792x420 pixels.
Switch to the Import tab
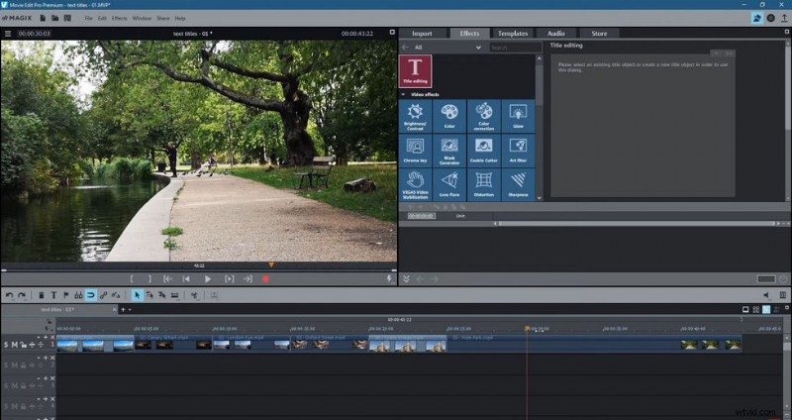tap(423, 34)
